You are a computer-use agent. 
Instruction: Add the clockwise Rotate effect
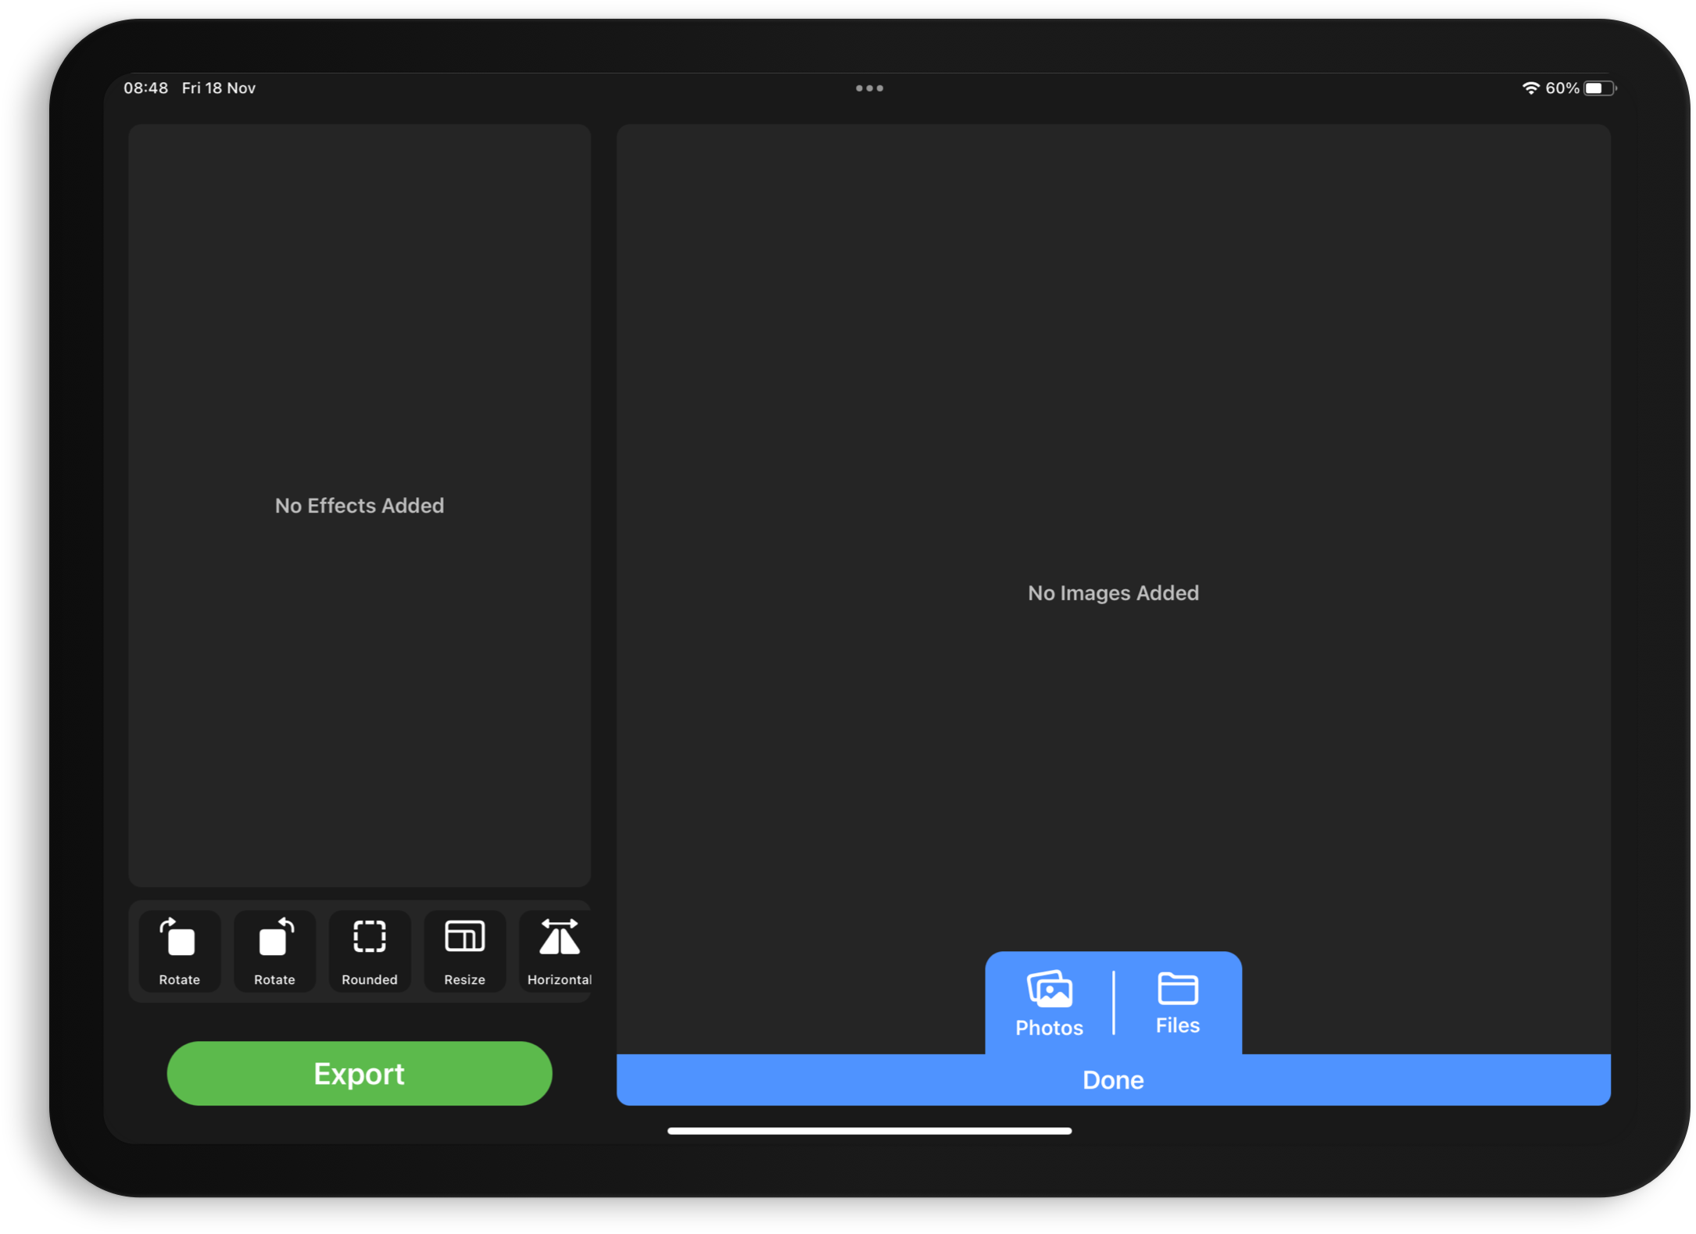tap(179, 951)
